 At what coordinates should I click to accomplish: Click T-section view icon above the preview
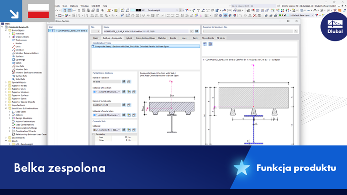[205, 44]
